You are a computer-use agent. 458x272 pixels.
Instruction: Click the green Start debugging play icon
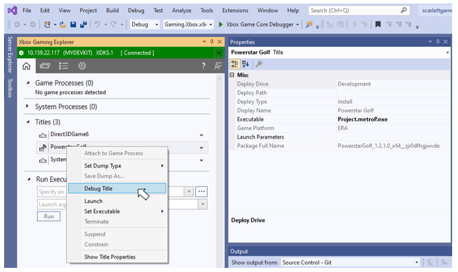221,25
